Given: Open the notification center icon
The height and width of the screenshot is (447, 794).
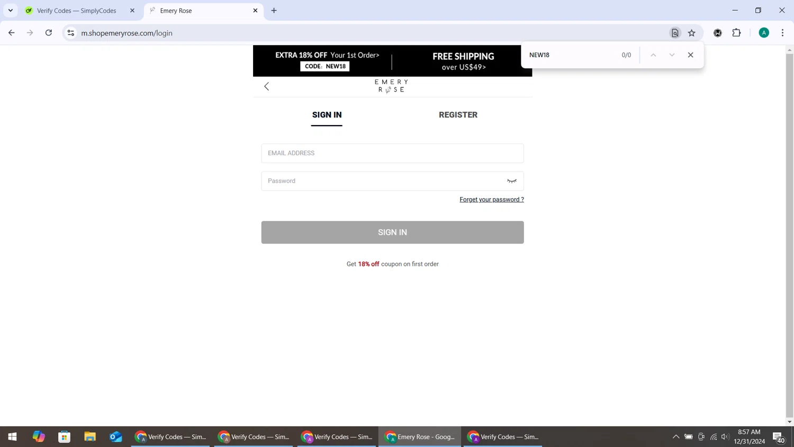Looking at the screenshot, I should tap(779, 437).
